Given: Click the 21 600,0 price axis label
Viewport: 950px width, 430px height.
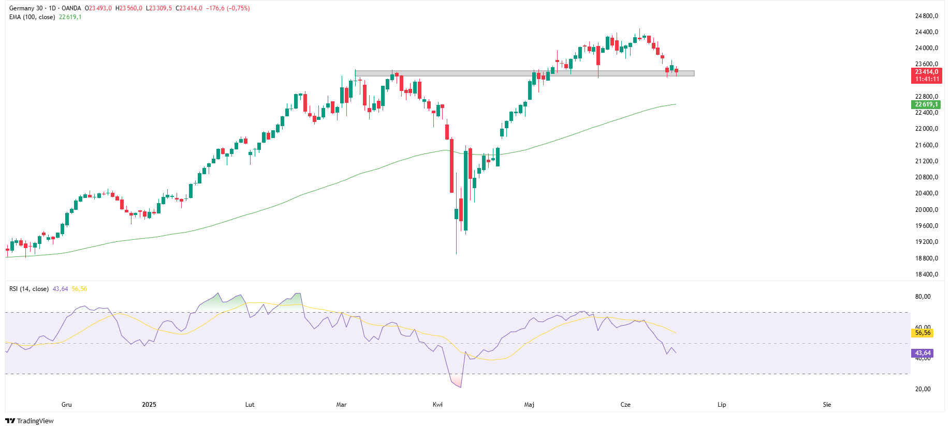Looking at the screenshot, I should tap(926, 145).
